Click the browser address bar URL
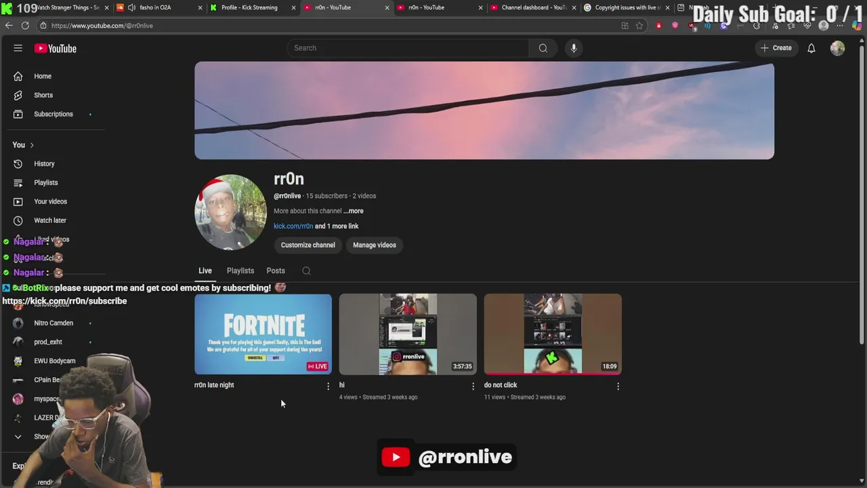Screen dimensions: 867x488 tap(102, 26)
